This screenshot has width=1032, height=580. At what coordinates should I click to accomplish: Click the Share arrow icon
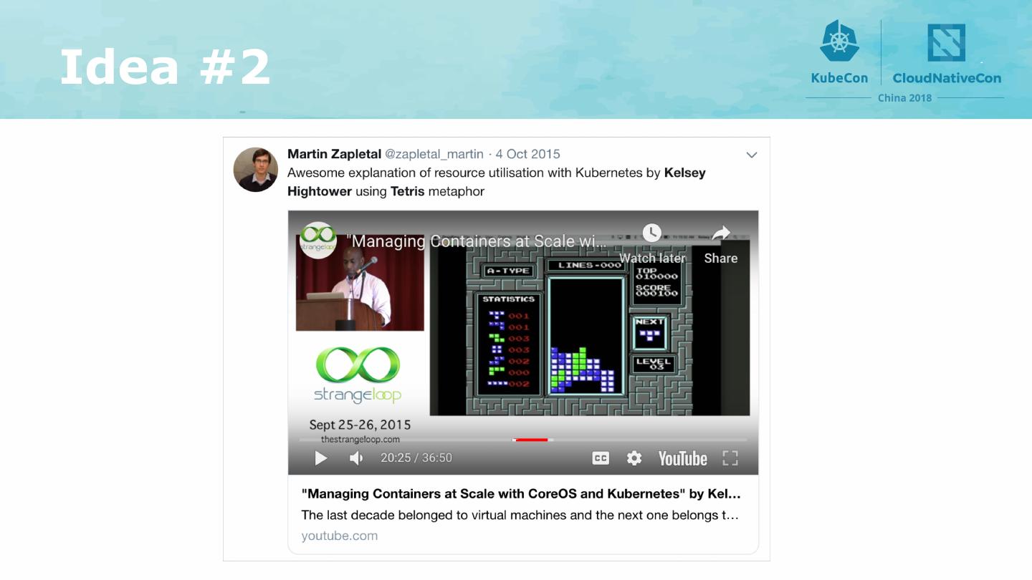click(x=720, y=233)
